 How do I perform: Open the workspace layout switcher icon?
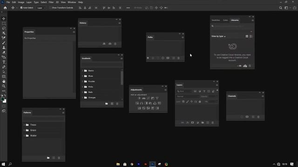click(286, 8)
